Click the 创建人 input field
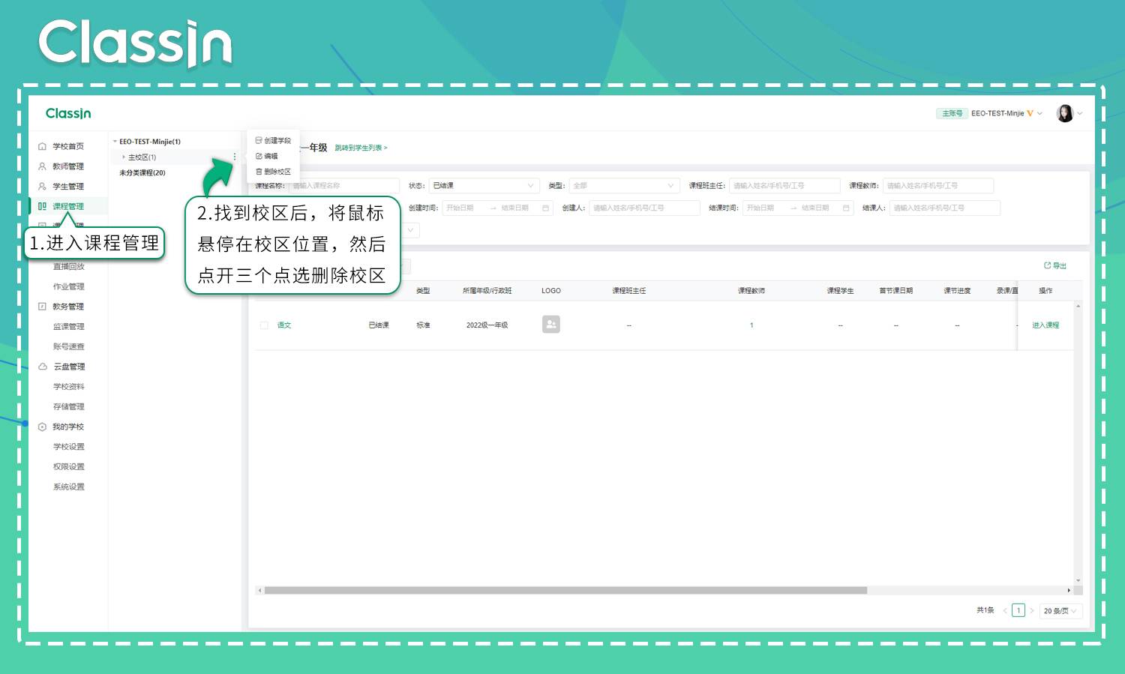 tap(644, 208)
